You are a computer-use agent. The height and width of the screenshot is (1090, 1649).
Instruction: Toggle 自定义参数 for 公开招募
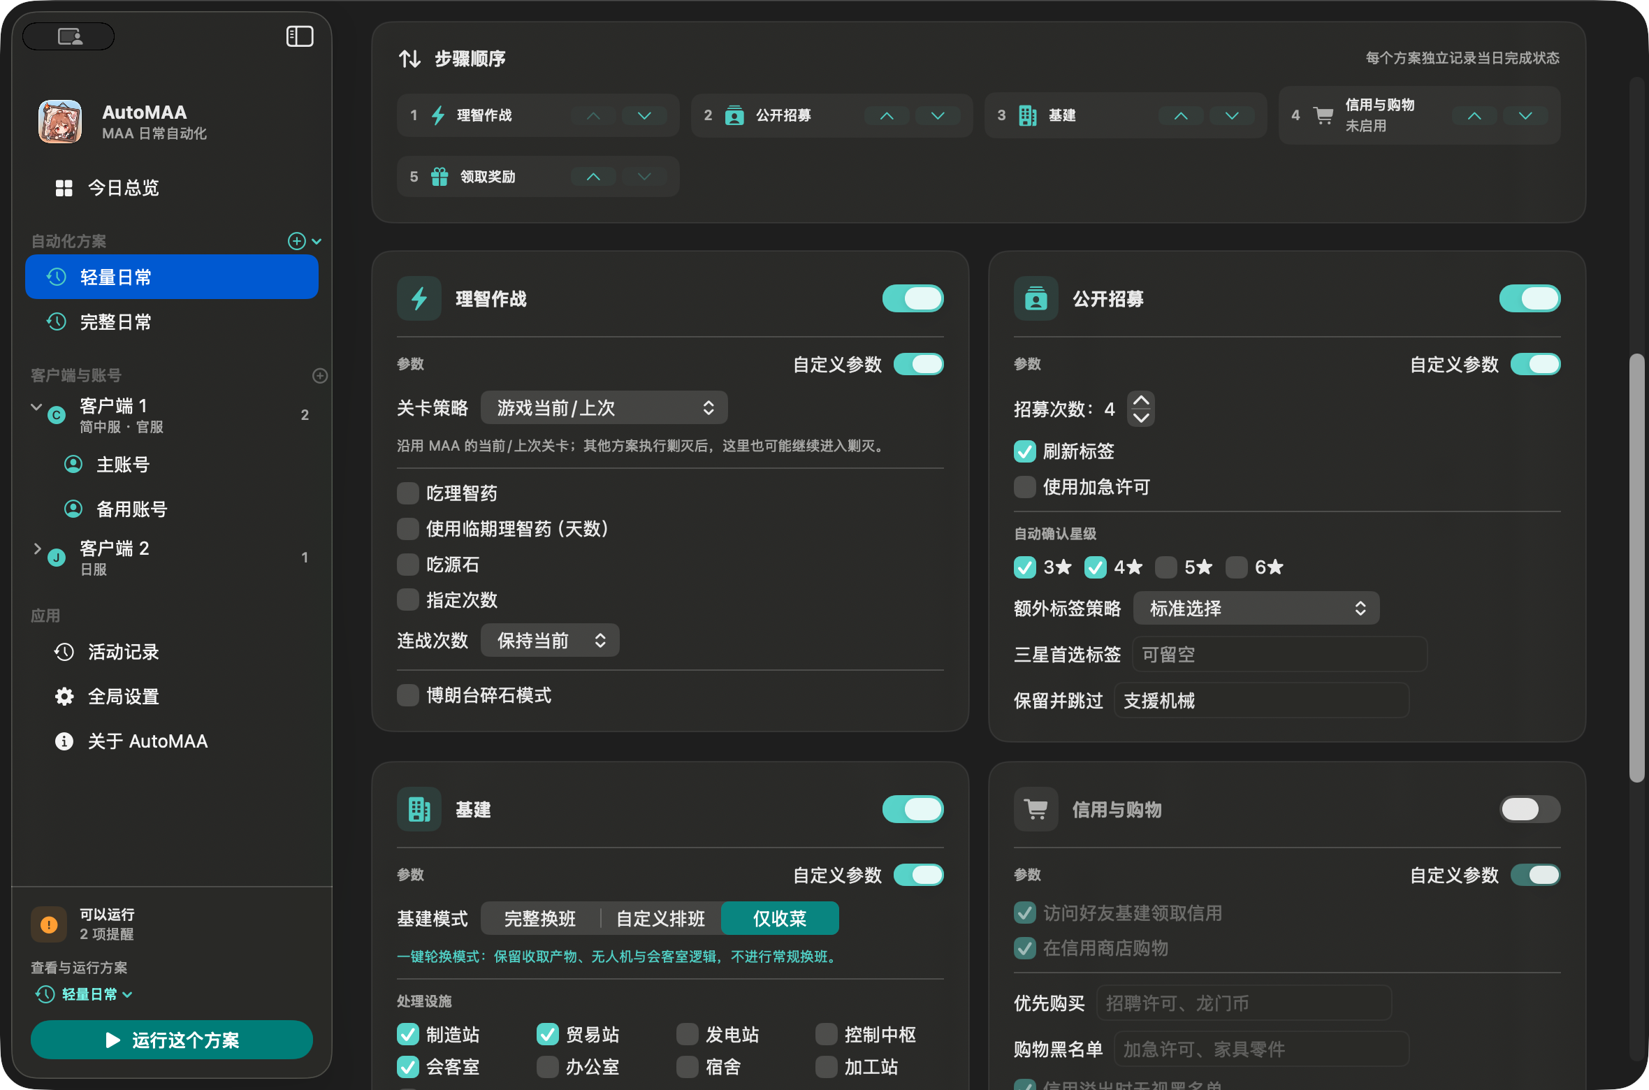[1536, 364]
